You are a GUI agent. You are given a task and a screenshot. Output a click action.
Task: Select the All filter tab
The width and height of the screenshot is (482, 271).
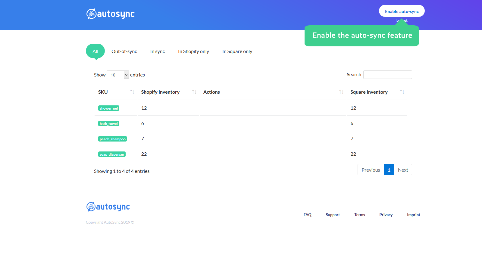pyautogui.click(x=95, y=51)
